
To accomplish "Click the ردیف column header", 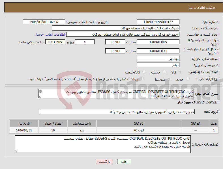I will click(x=214, y=123).
